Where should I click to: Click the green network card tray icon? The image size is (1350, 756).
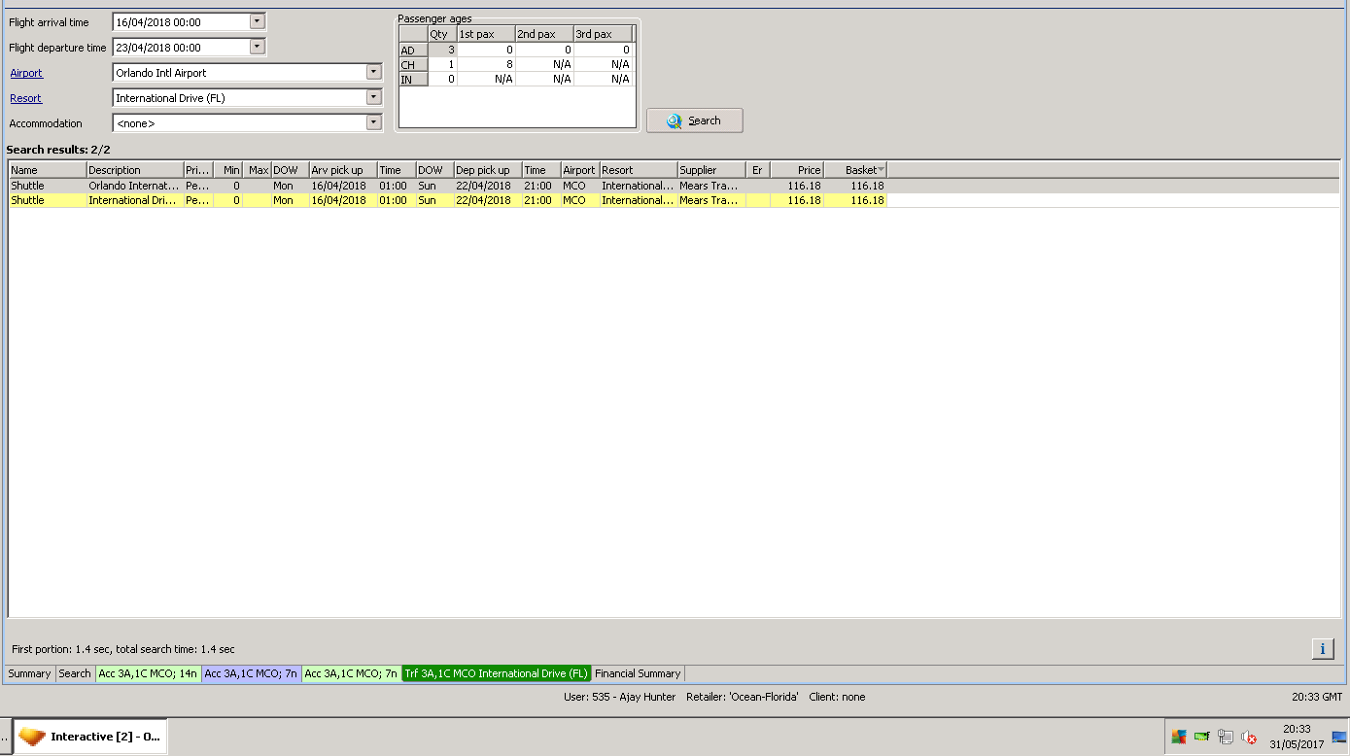click(1202, 738)
